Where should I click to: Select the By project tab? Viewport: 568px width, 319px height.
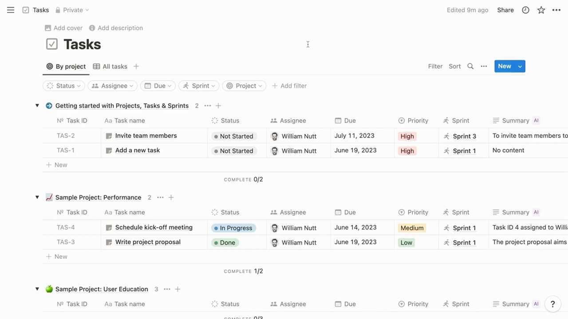[66, 66]
